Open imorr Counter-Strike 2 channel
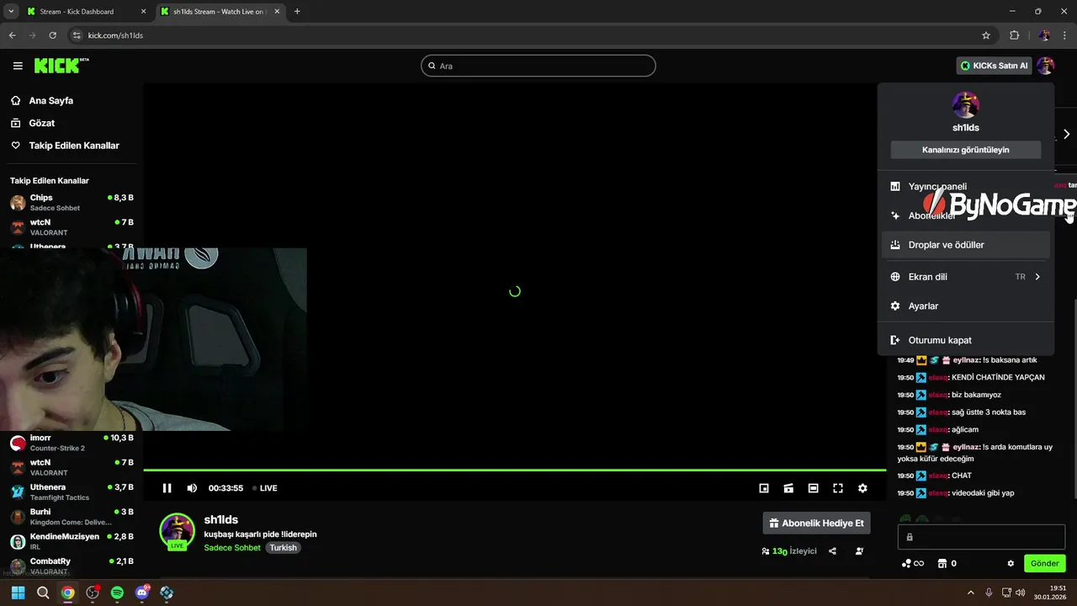1077x606 pixels. tap(72, 443)
